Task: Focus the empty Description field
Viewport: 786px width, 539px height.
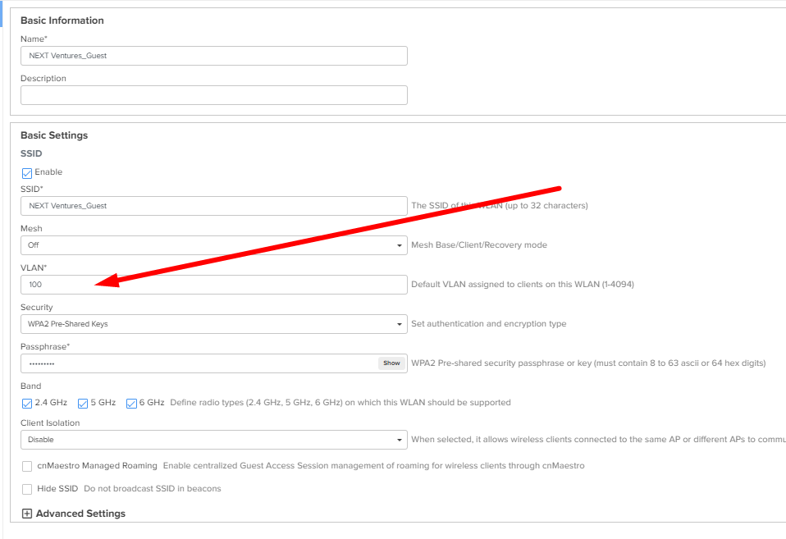Action: coord(213,95)
